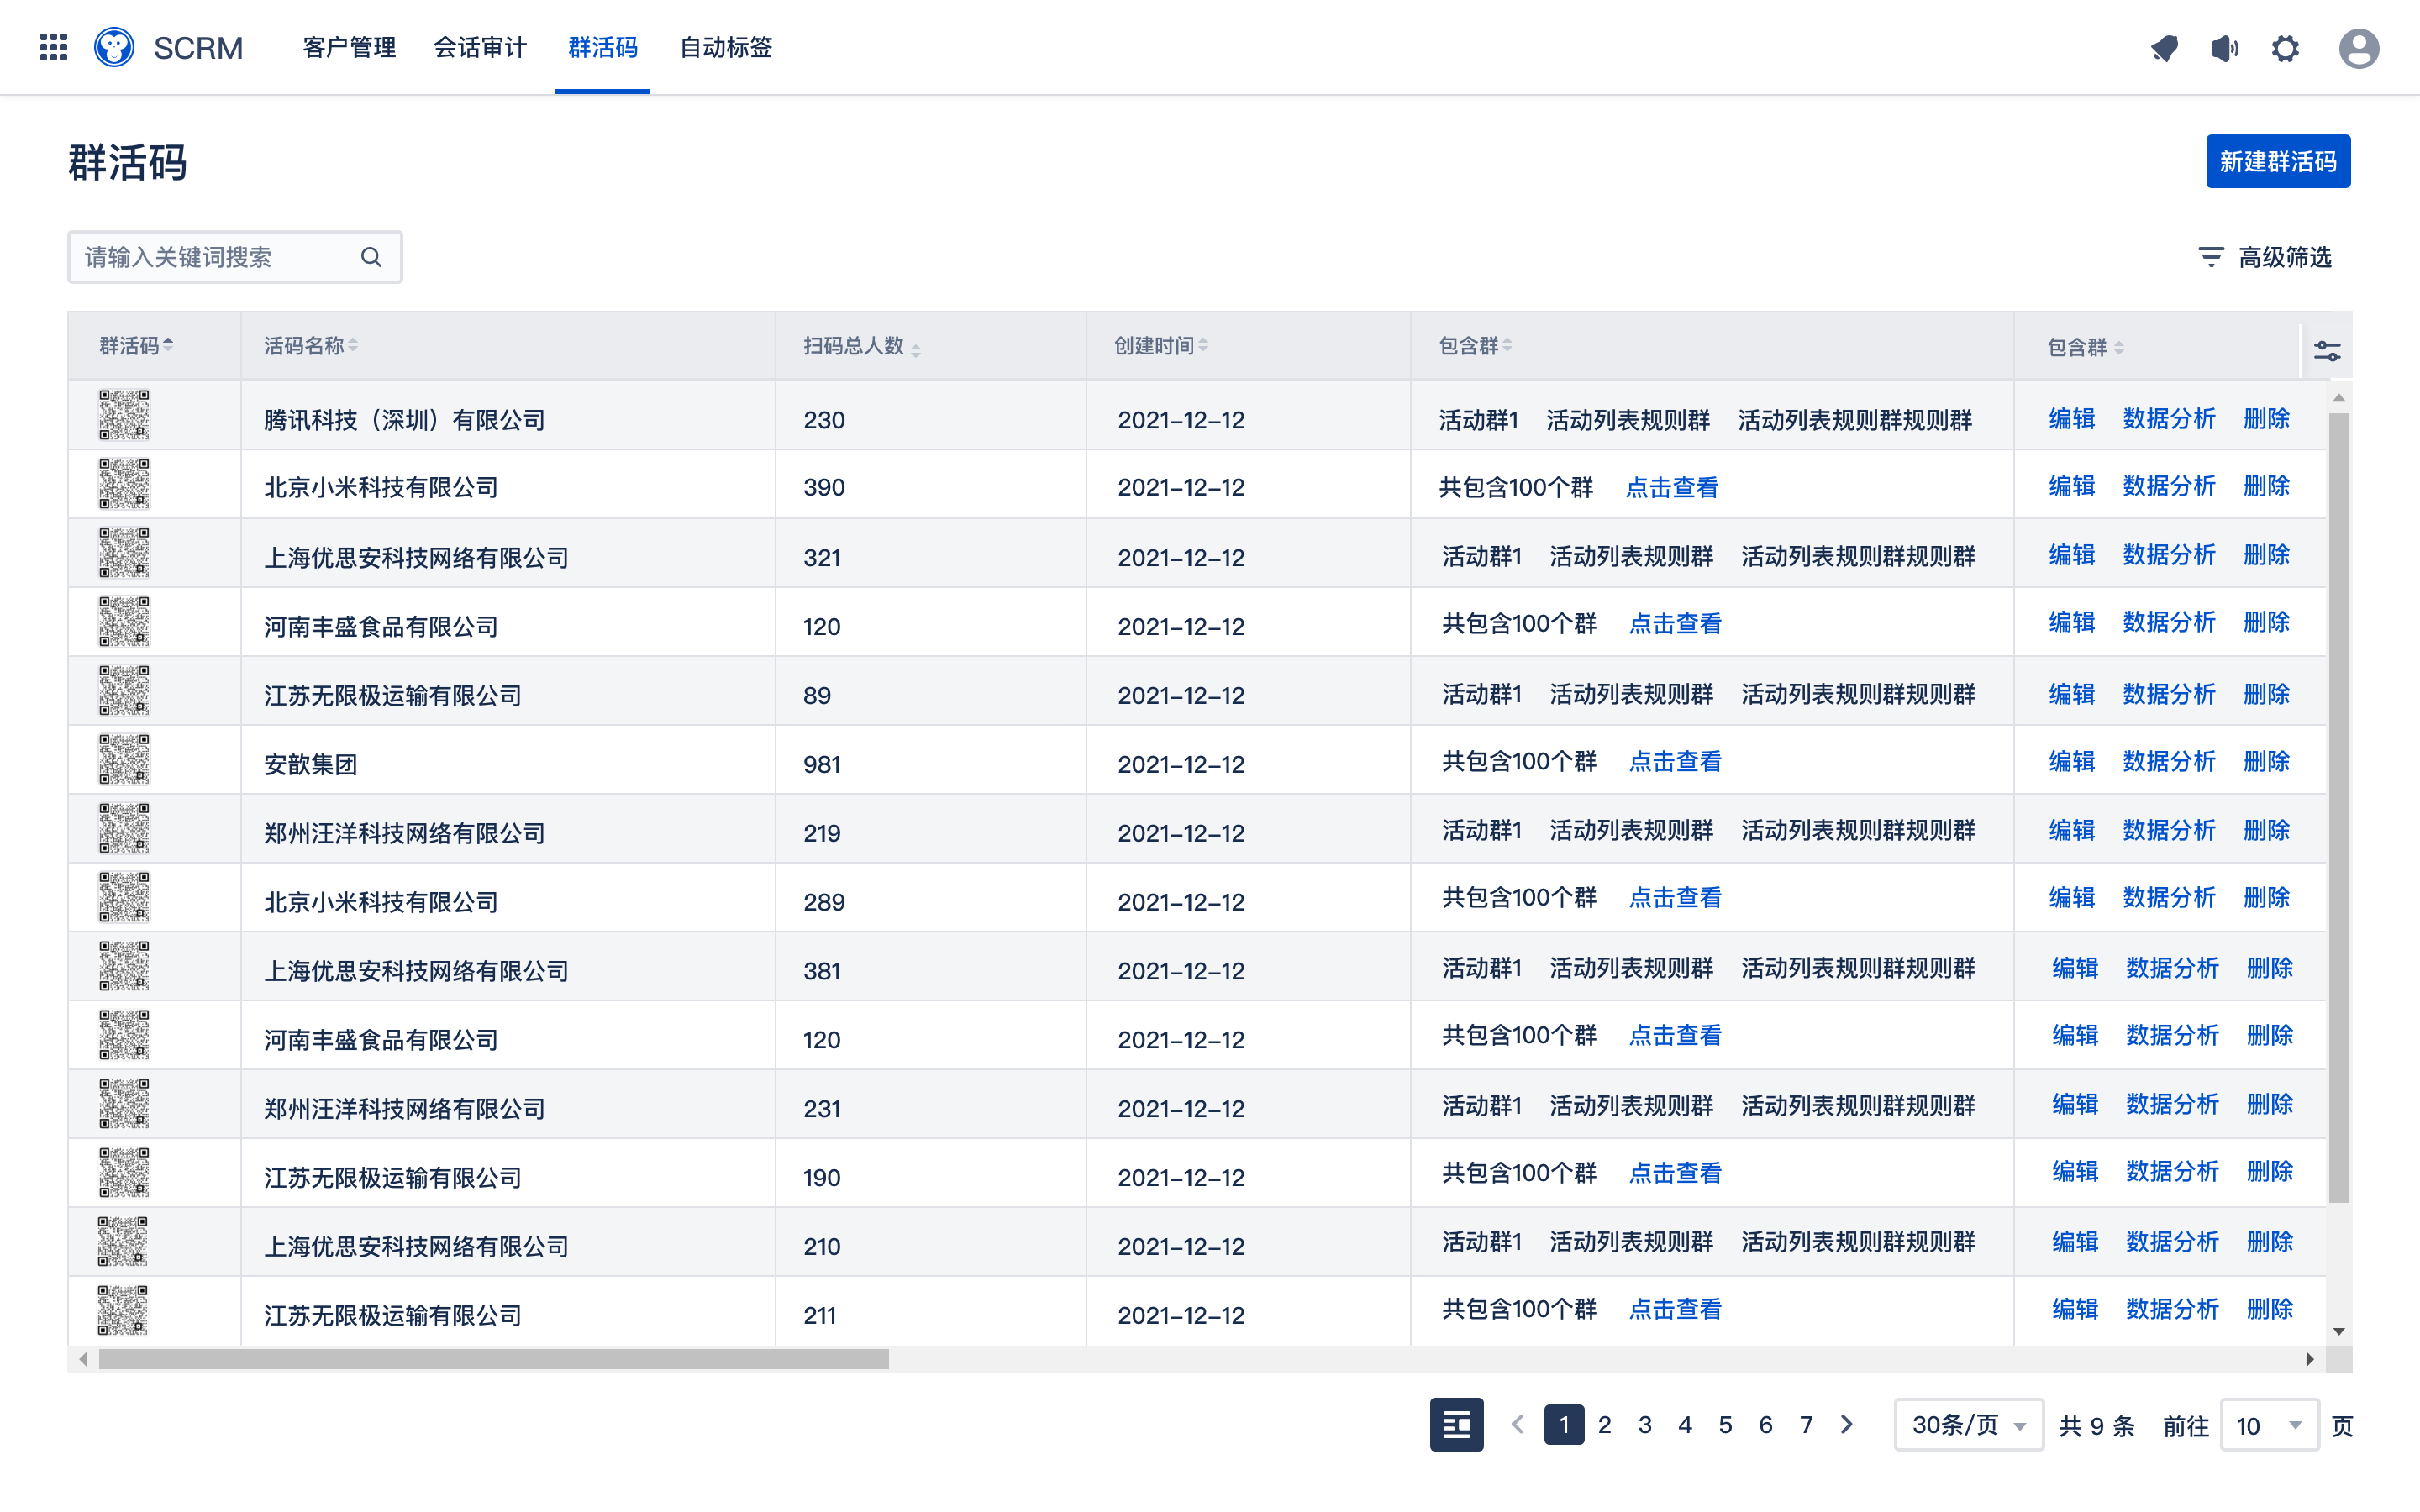Go to next page arrow
This screenshot has height=1512, width=2420.
pos(1847,1424)
